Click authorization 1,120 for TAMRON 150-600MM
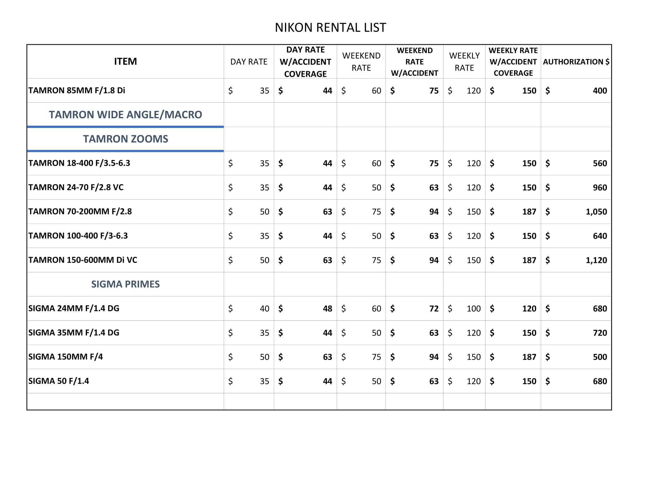 [x=596, y=260]
